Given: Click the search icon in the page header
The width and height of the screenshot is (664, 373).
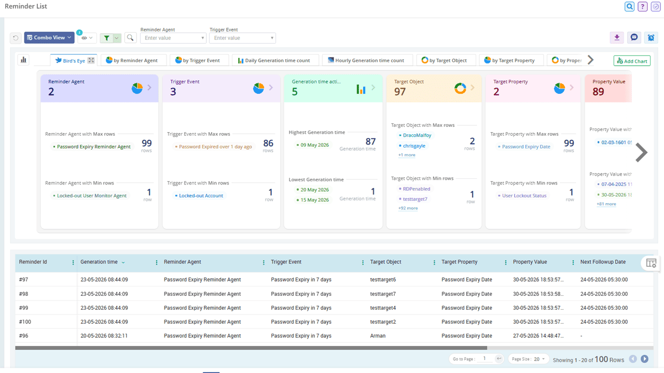Looking at the screenshot, I should tap(629, 7).
